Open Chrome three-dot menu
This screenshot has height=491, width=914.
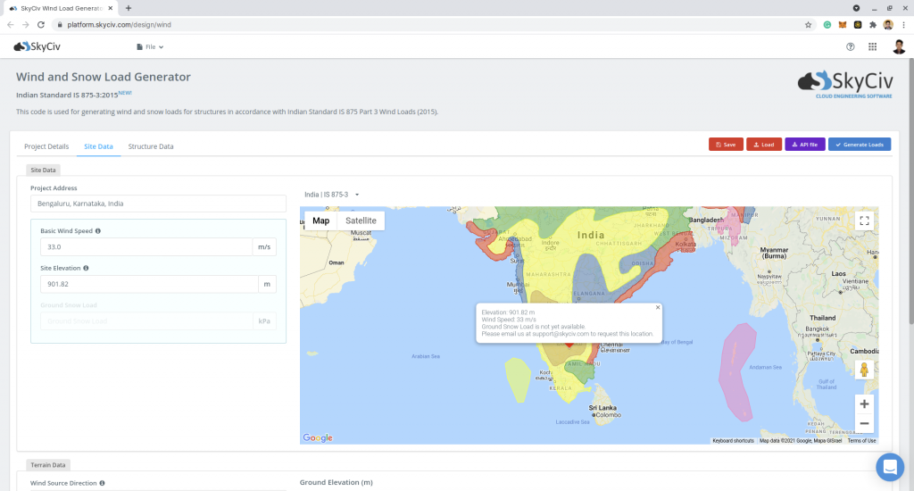click(903, 24)
